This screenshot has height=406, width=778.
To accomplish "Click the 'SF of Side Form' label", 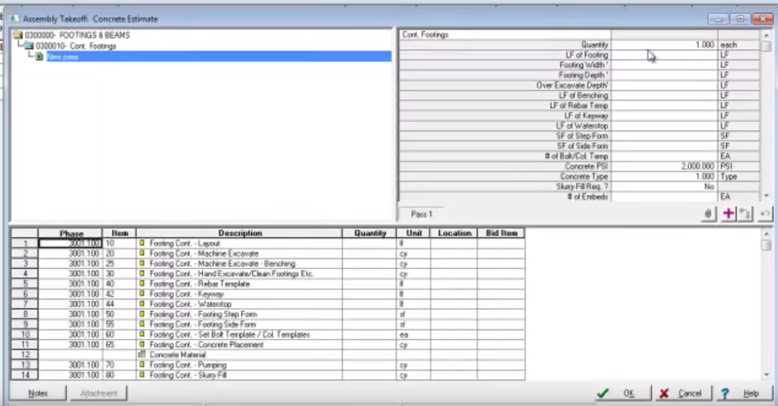I will click(x=582, y=146).
